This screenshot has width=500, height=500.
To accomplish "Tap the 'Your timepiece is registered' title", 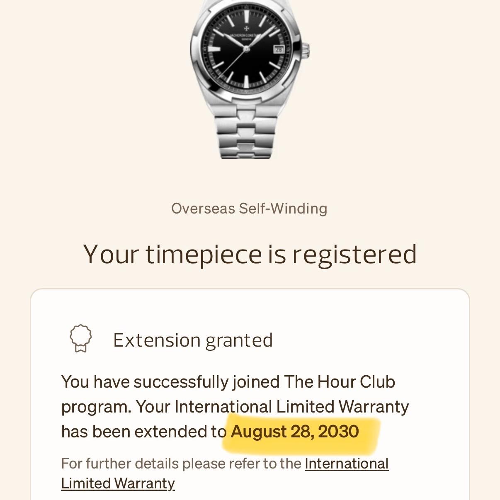I will point(250,254).
